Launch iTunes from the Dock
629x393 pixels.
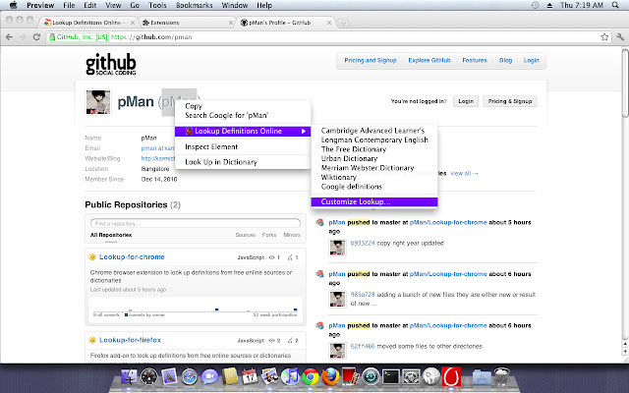click(x=290, y=377)
